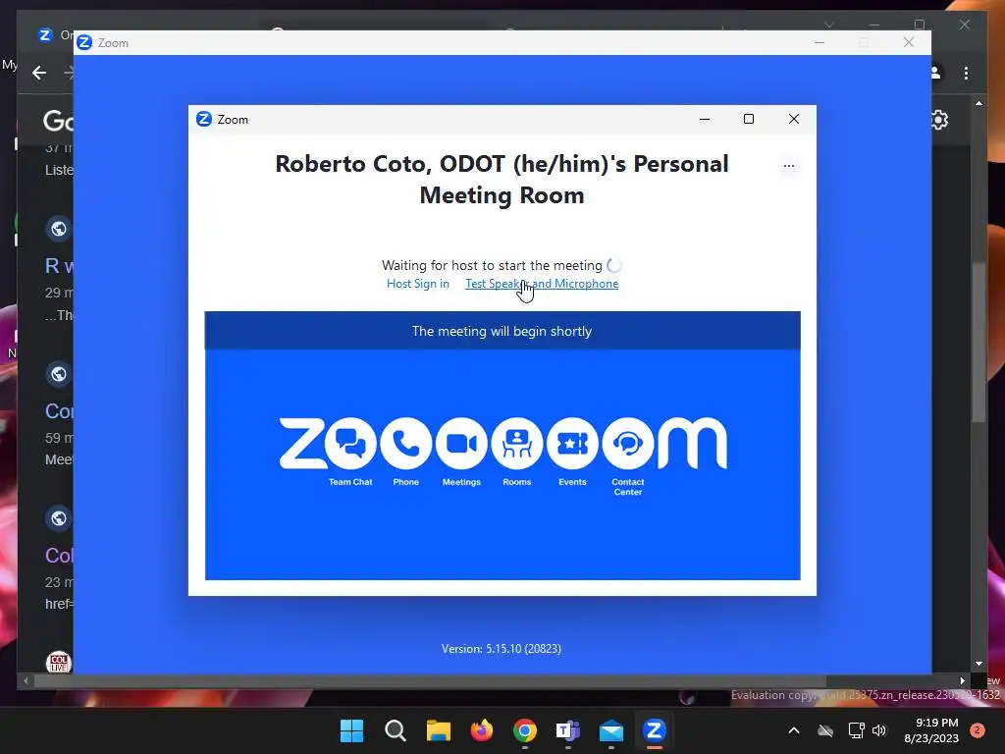1005x754 pixels.
Task: Click the Zoom tab favicon in Chrome
Action: click(45, 34)
